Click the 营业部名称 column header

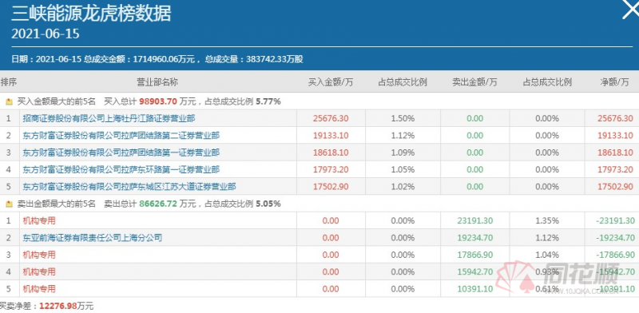157,82
